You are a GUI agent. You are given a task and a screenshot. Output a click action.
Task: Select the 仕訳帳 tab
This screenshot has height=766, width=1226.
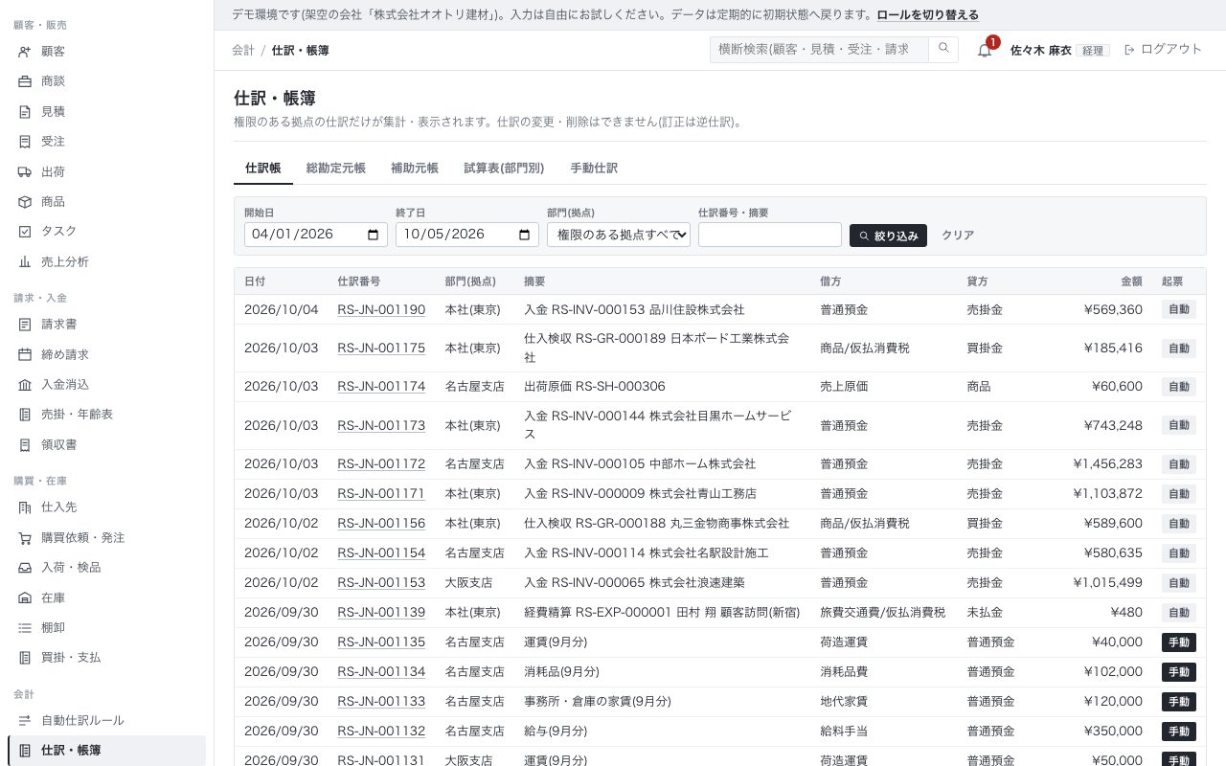[263, 169]
